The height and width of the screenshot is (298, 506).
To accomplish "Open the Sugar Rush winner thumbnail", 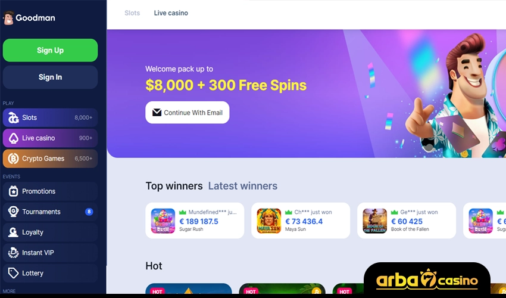I will (163, 221).
